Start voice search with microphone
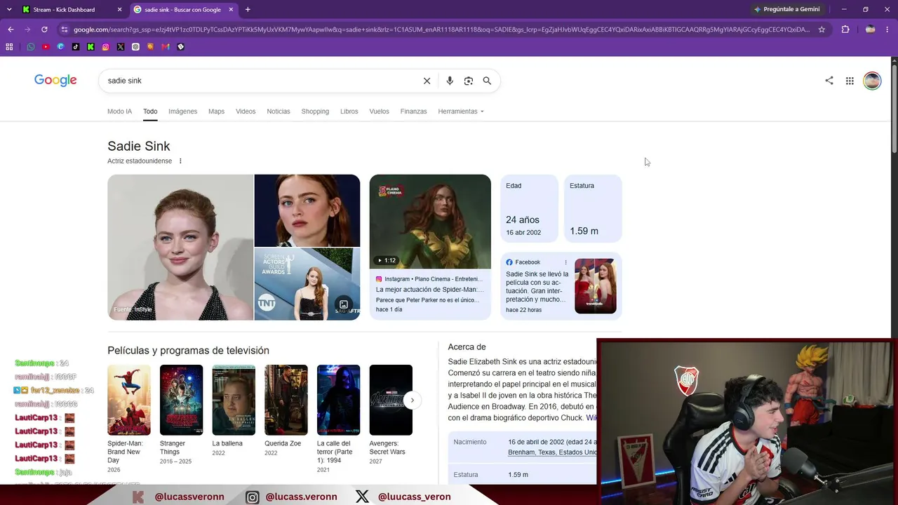Viewport: 898px width, 505px height. click(450, 81)
